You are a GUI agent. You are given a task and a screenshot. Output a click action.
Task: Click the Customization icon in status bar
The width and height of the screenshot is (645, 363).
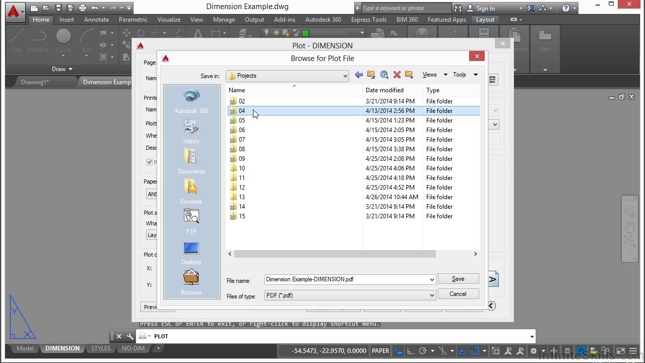pyautogui.click(x=634, y=351)
